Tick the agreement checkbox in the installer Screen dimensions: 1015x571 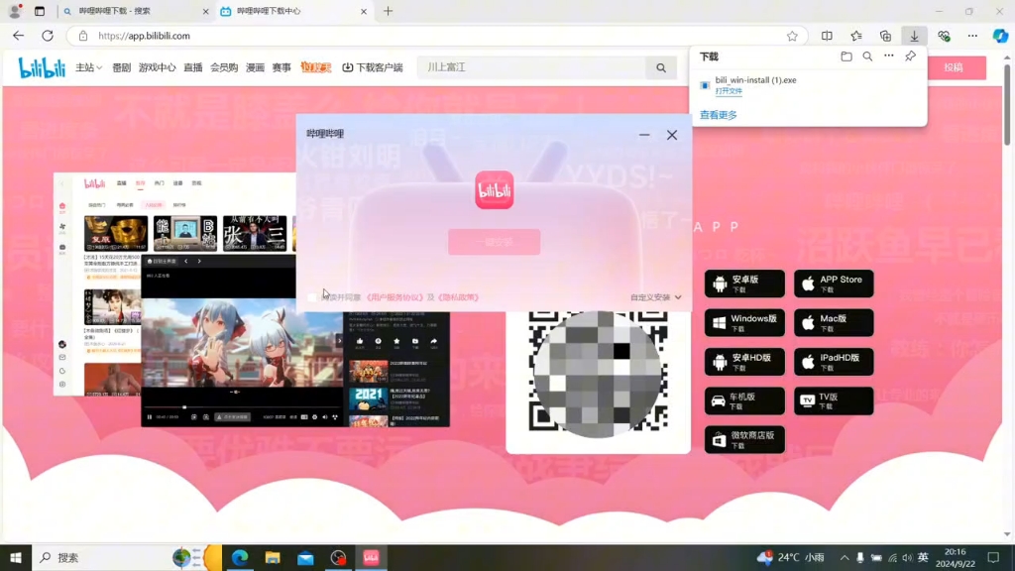[312, 297]
